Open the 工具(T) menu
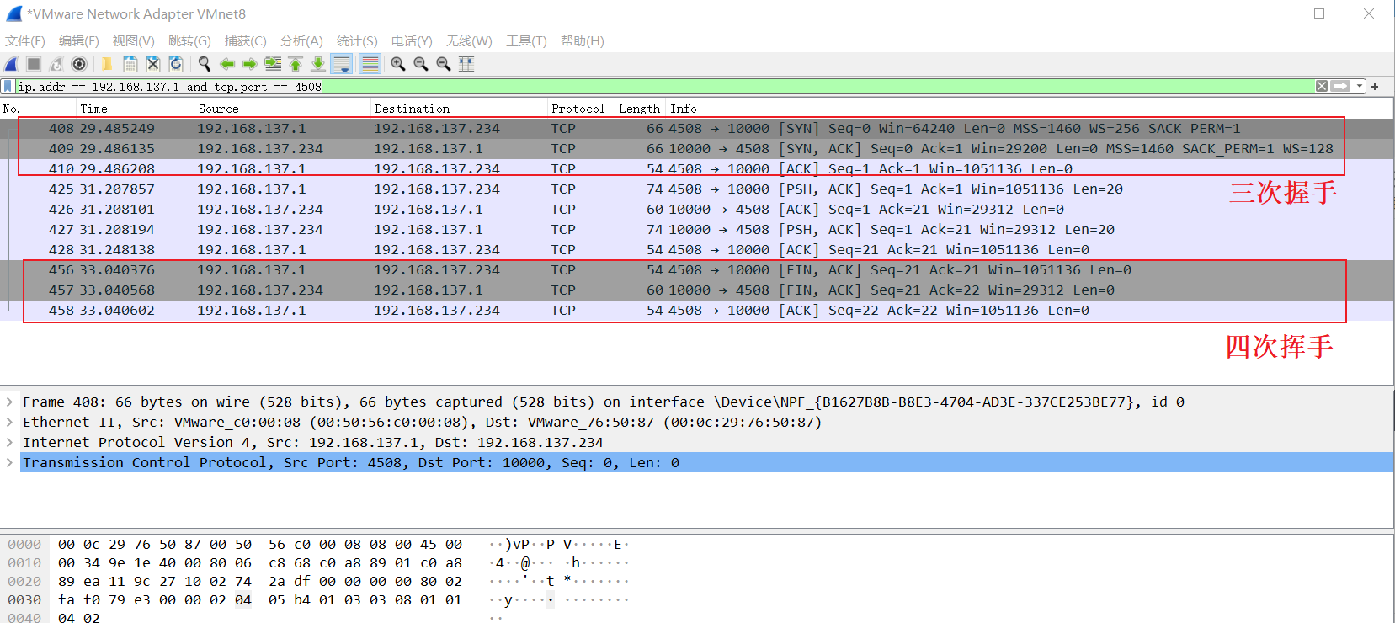This screenshot has height=623, width=1395. (526, 41)
